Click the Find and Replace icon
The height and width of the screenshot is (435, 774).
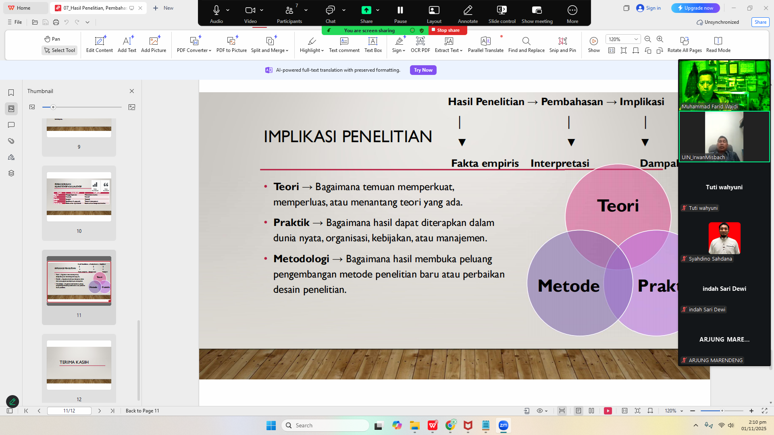[x=526, y=41]
